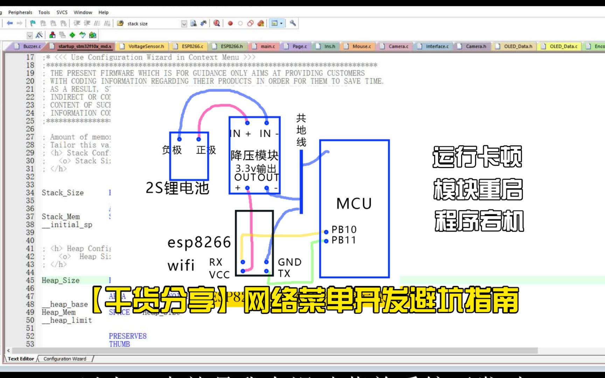
Task: Switch to the main.c file tab
Action: 265,46
